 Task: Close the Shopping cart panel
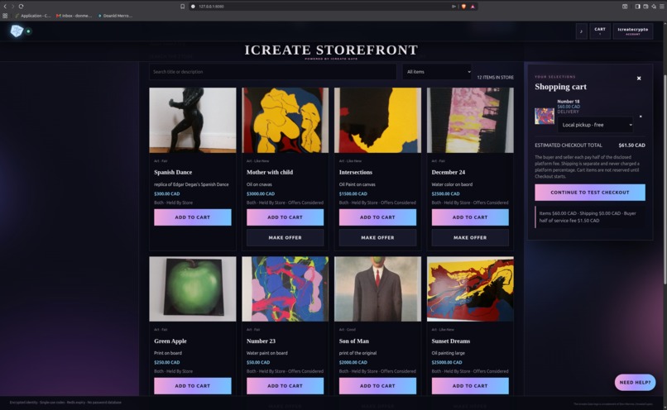639,79
